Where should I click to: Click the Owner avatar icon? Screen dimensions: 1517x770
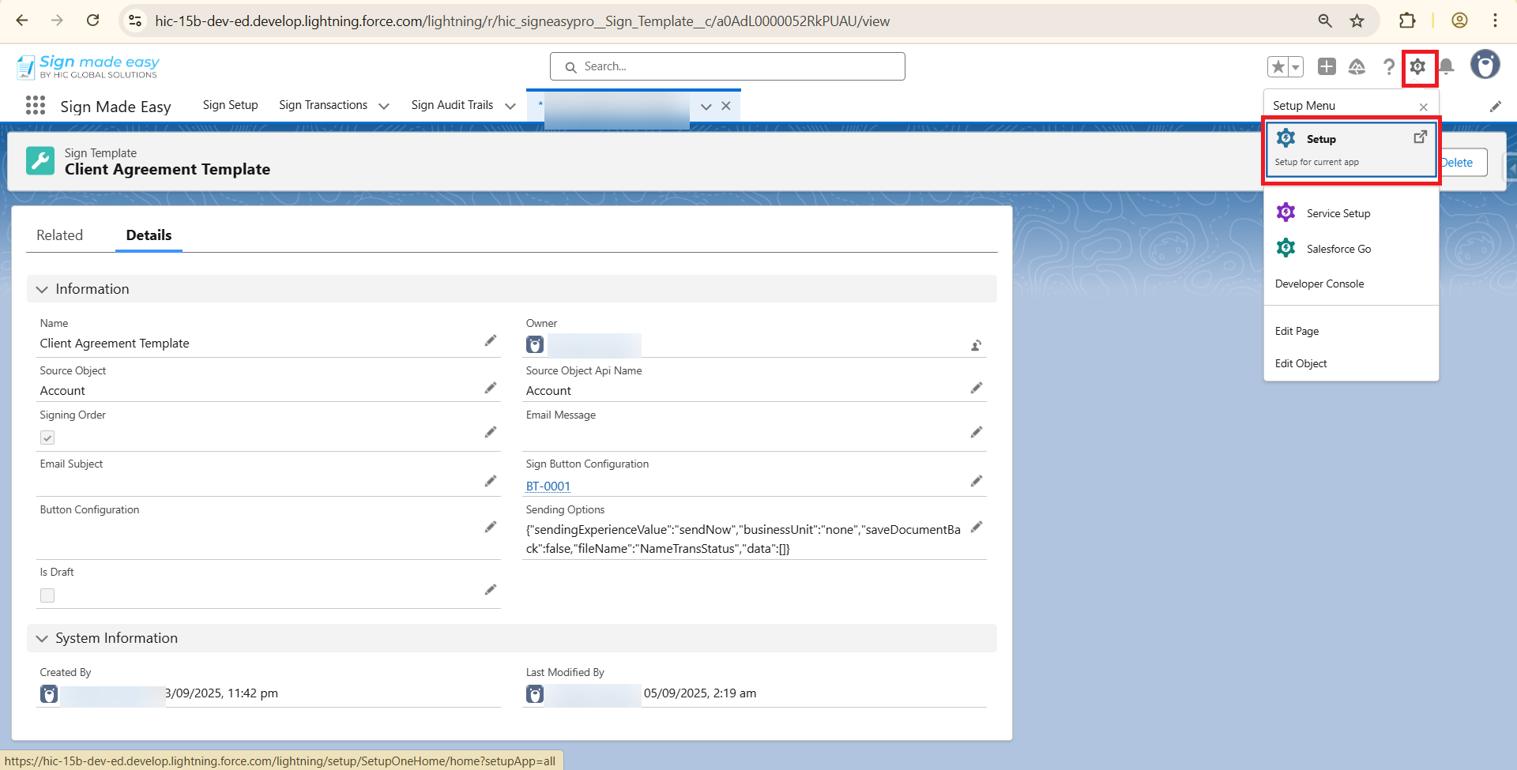point(535,345)
